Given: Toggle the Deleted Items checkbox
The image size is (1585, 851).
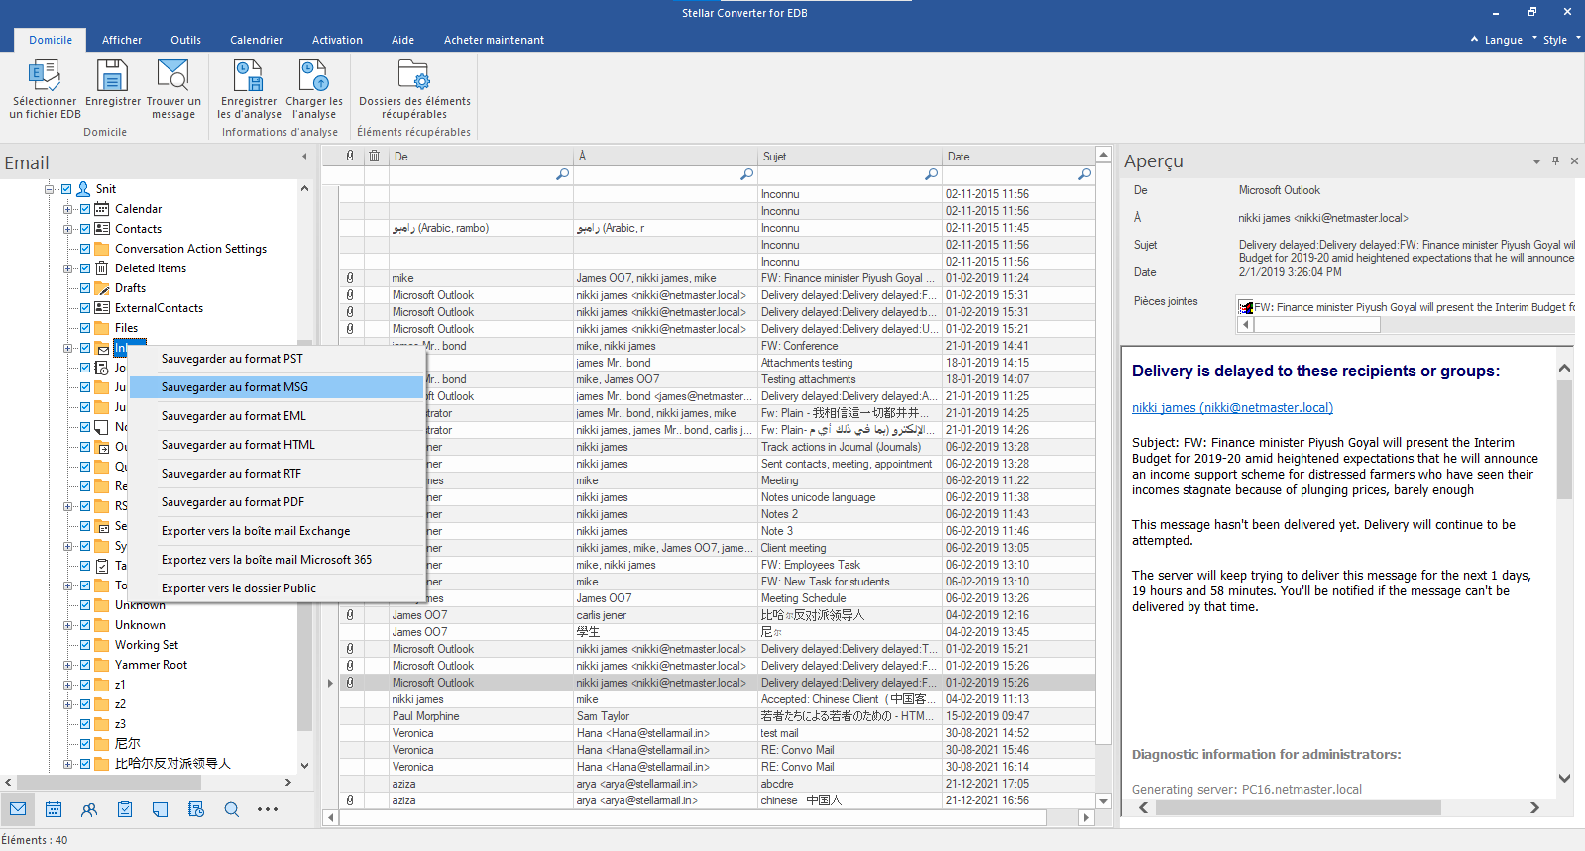Looking at the screenshot, I should (x=85, y=268).
